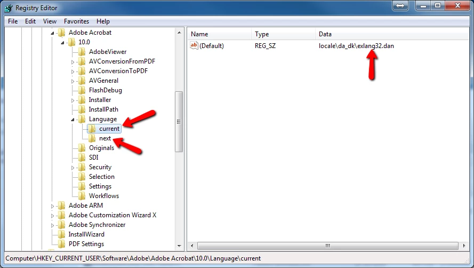Viewport: 474px width, 268px height.
Task: Click the Registry Editor title bar icon
Action: (9, 8)
